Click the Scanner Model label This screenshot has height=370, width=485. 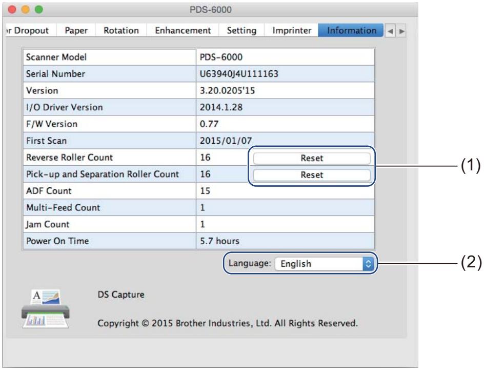click(56, 57)
